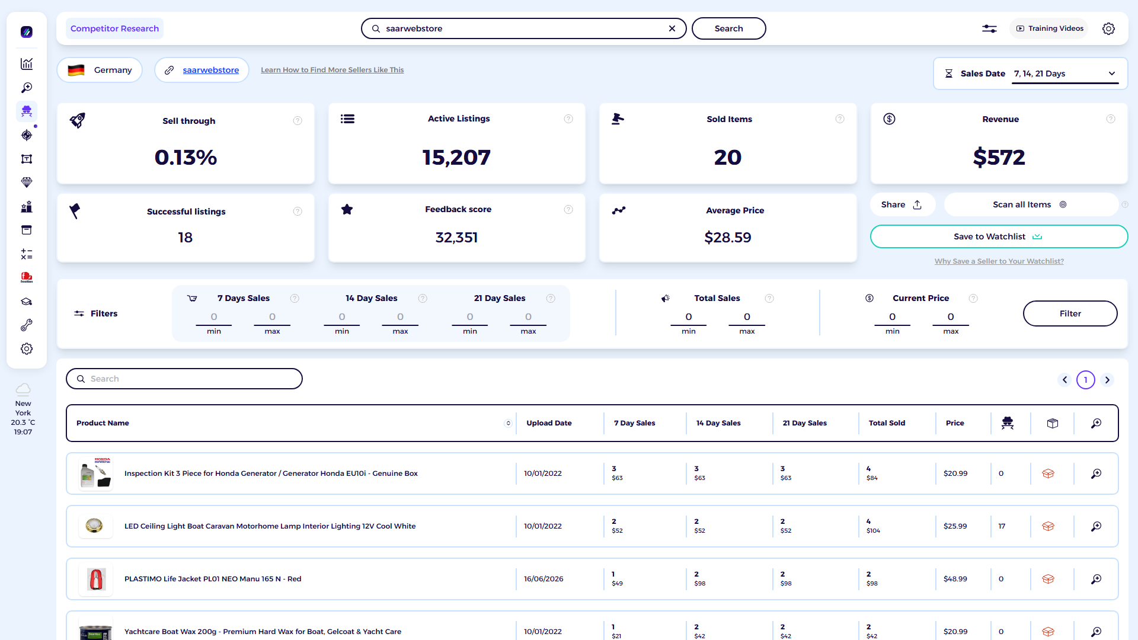
Task: Open the settings gear in the sidebar
Action: [x=27, y=349]
